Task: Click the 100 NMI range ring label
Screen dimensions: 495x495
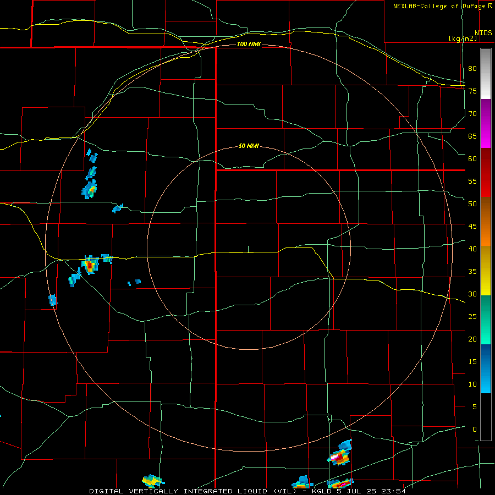Action: pos(249,44)
